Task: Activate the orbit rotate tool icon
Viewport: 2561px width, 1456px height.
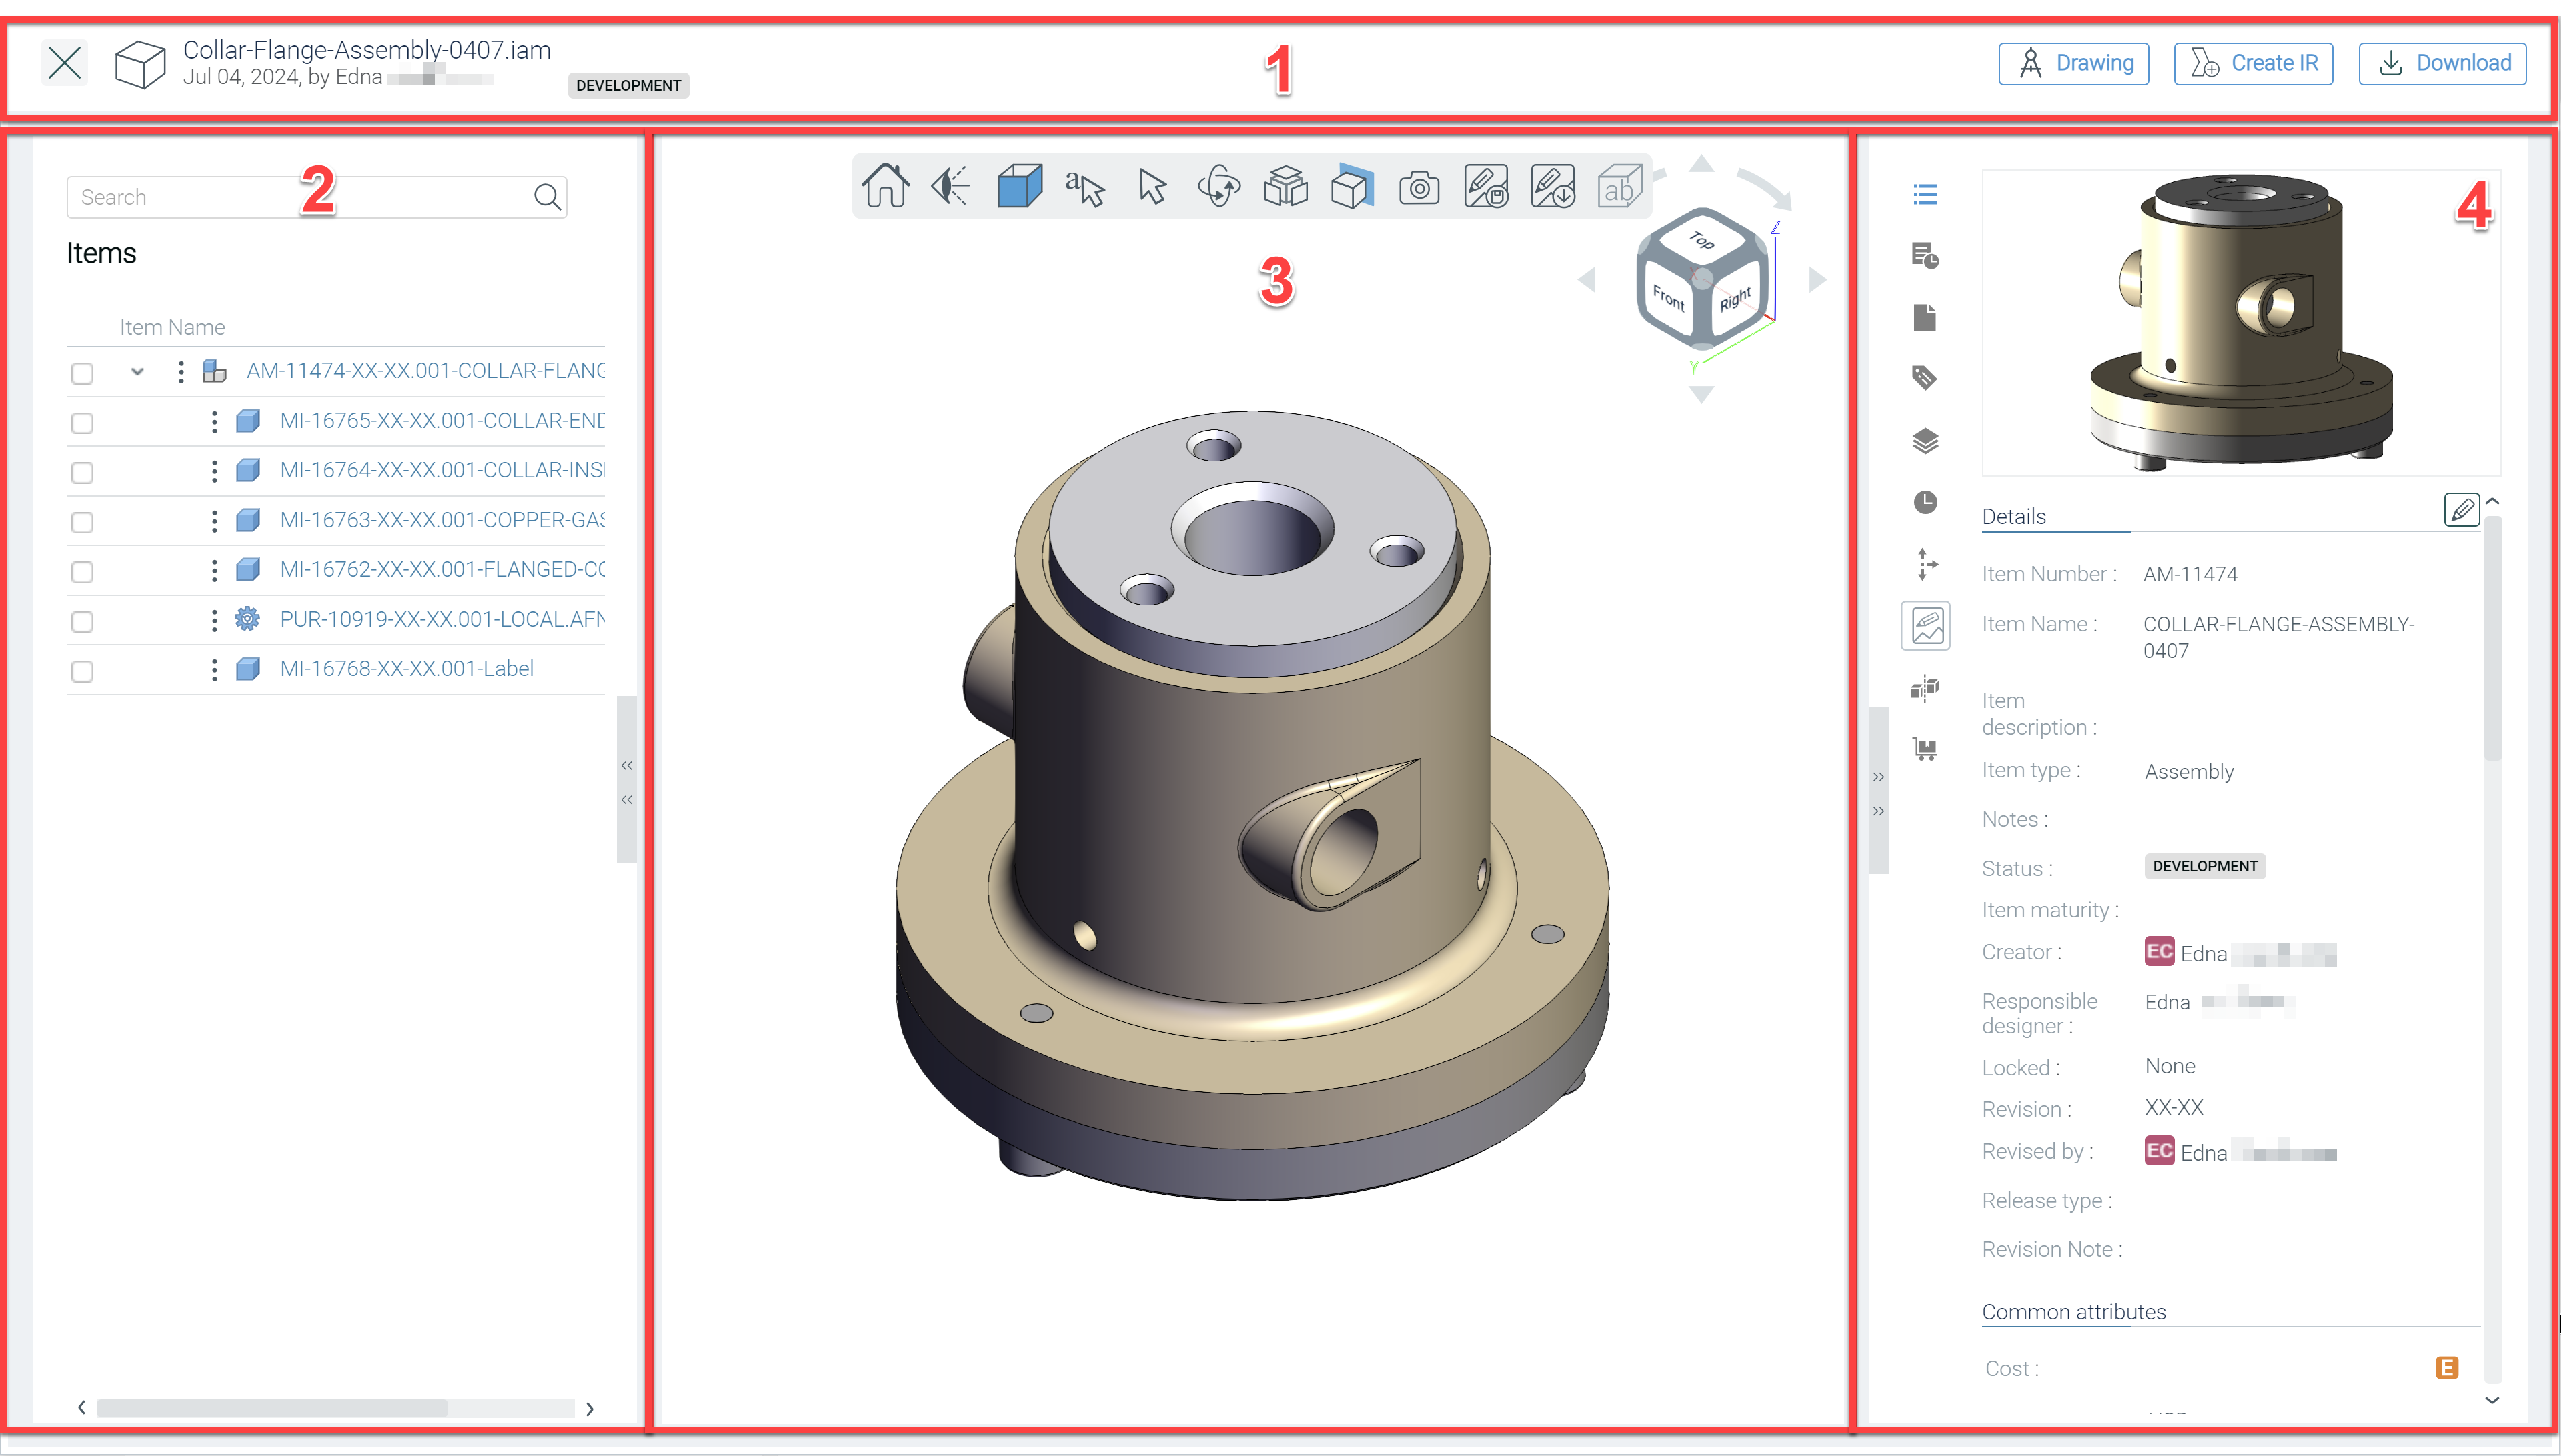Action: [x=1218, y=187]
